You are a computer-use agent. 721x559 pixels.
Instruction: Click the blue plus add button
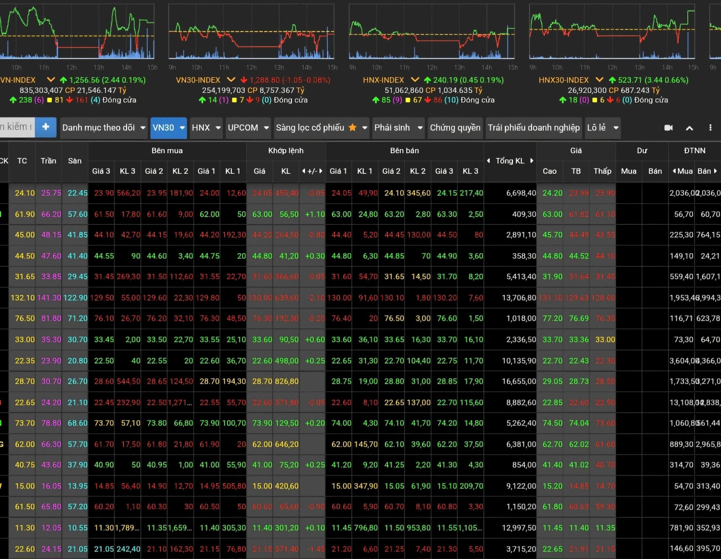pos(45,127)
